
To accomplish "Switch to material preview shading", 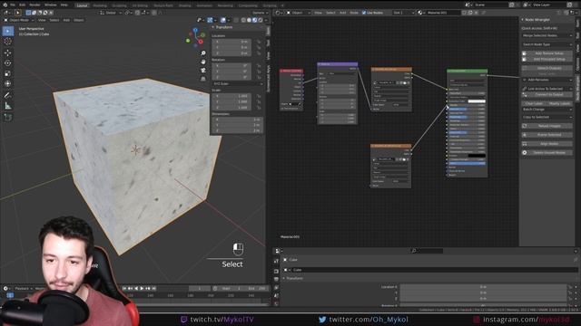I will coord(254,20).
